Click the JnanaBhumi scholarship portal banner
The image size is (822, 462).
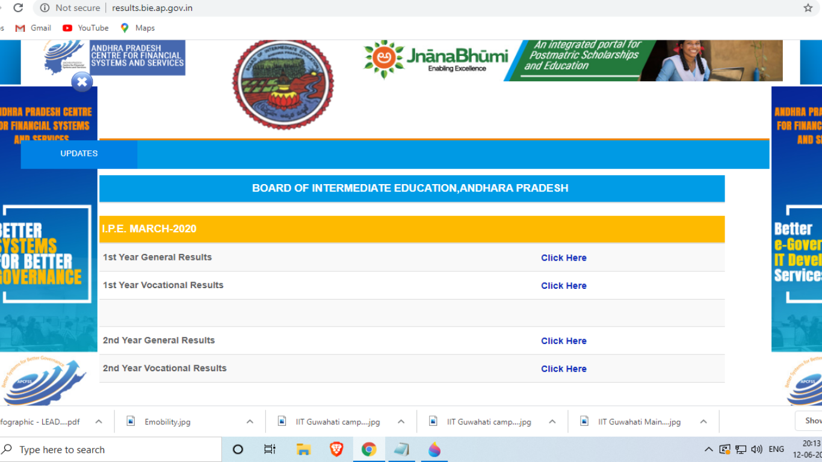click(x=573, y=60)
